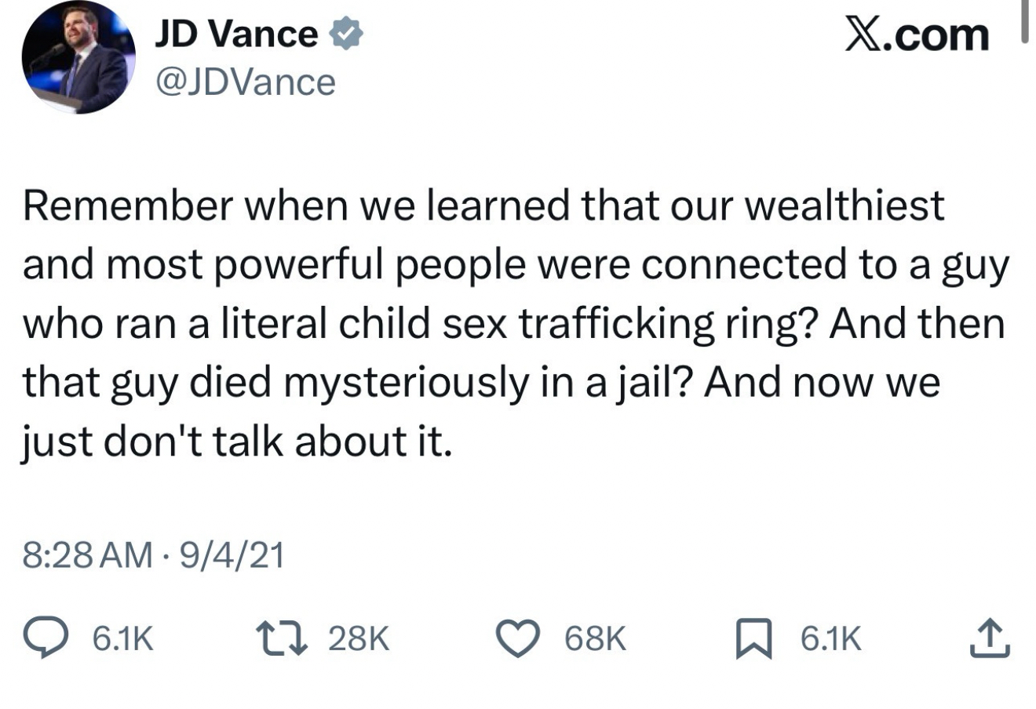
Task: Click the scrollbar at the top right edge
Action: (1024, 20)
